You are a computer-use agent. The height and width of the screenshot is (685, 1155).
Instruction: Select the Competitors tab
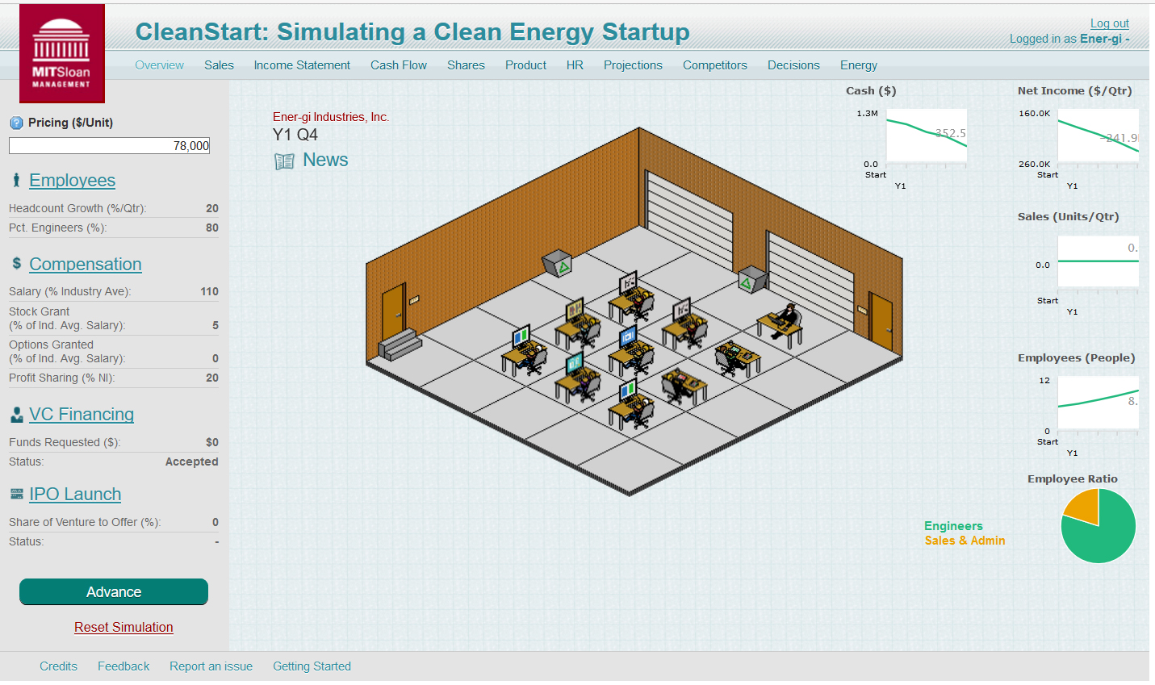click(x=714, y=65)
